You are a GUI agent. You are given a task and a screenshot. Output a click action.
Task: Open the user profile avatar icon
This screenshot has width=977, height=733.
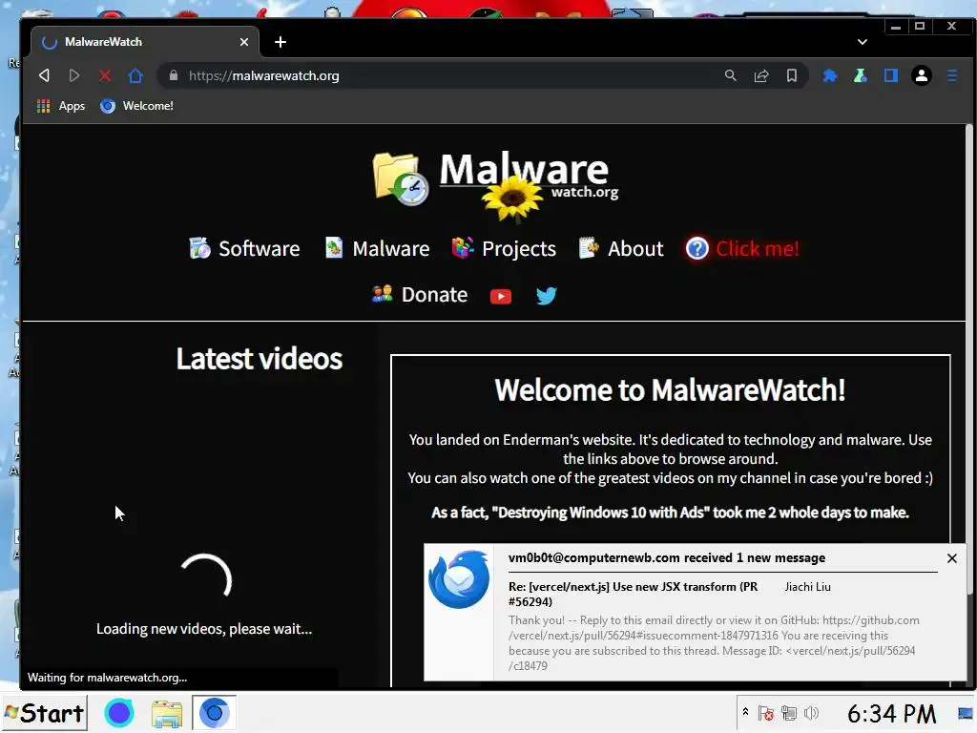[921, 75]
